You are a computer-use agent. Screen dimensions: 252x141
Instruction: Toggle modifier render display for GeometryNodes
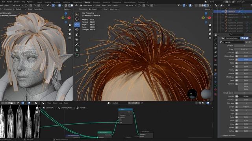(247, 38)
